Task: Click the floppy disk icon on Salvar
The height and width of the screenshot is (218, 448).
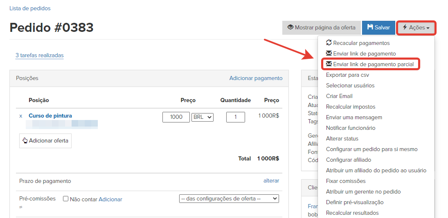Action: 370,27
